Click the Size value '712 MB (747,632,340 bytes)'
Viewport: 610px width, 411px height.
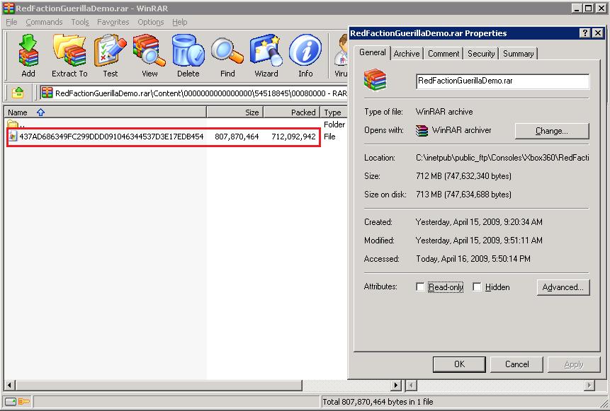[x=464, y=176]
